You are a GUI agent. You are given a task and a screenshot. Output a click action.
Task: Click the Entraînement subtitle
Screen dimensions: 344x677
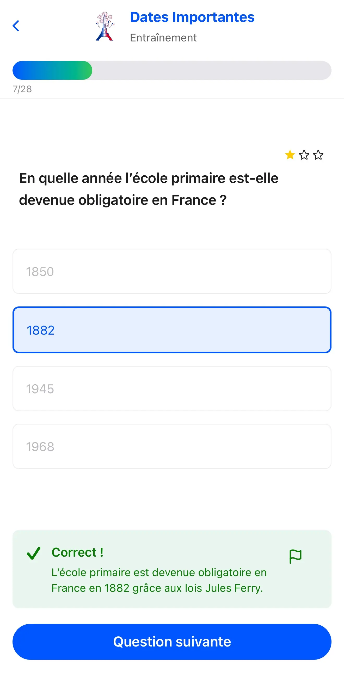[x=163, y=38]
